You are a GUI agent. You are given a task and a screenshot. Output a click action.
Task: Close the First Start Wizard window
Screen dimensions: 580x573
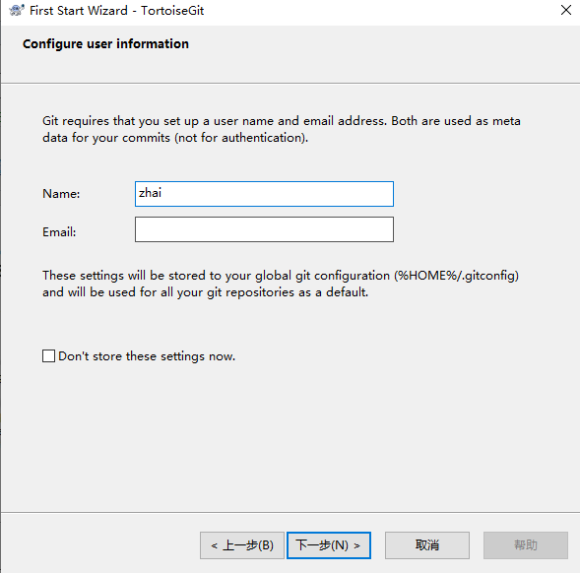click(566, 10)
